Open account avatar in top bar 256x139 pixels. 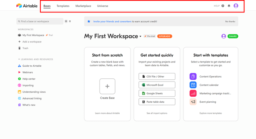(236, 6)
